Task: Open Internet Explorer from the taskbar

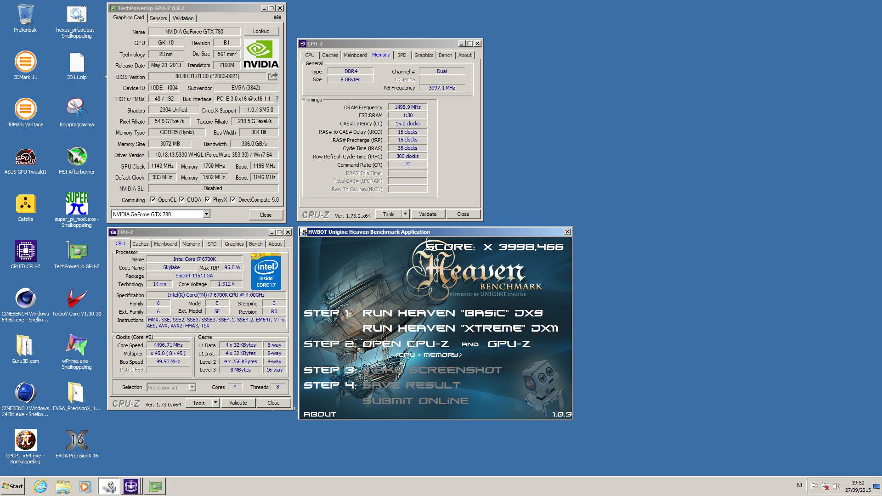Action: (40, 486)
